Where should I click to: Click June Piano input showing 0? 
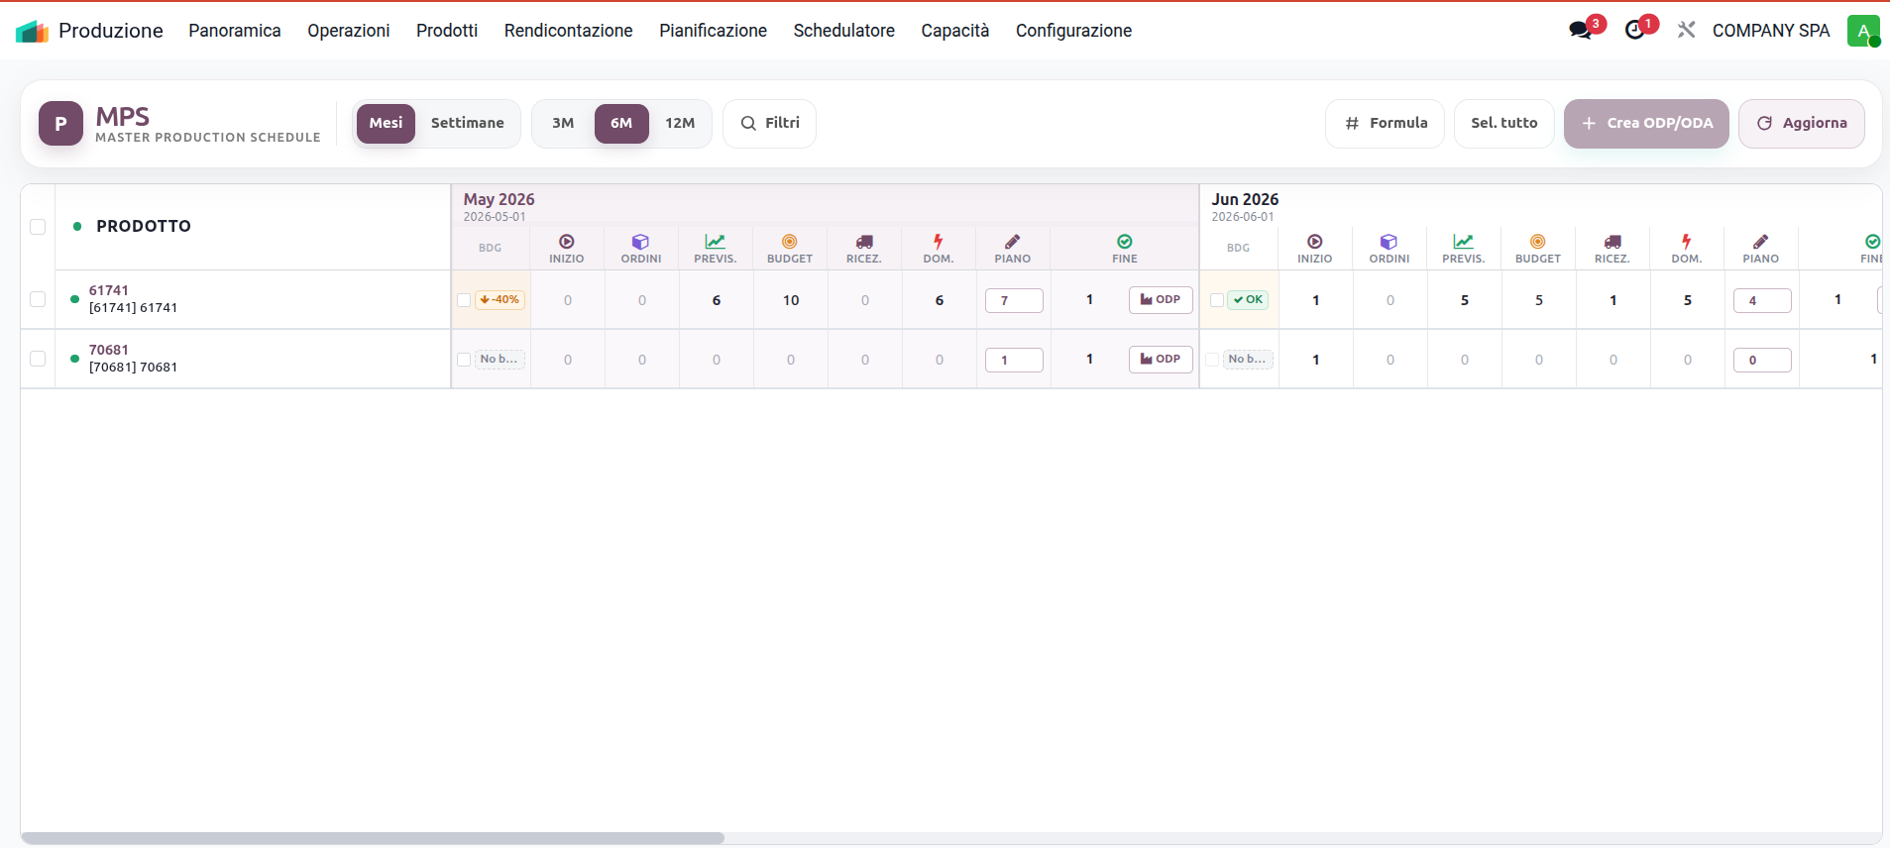1762,360
